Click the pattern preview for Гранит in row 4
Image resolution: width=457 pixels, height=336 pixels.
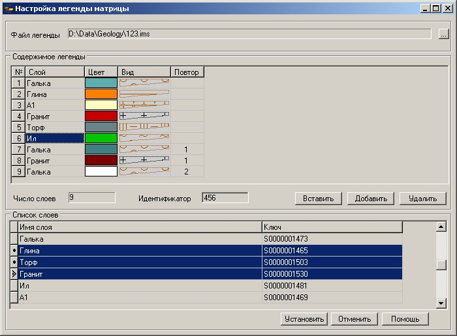pos(144,116)
